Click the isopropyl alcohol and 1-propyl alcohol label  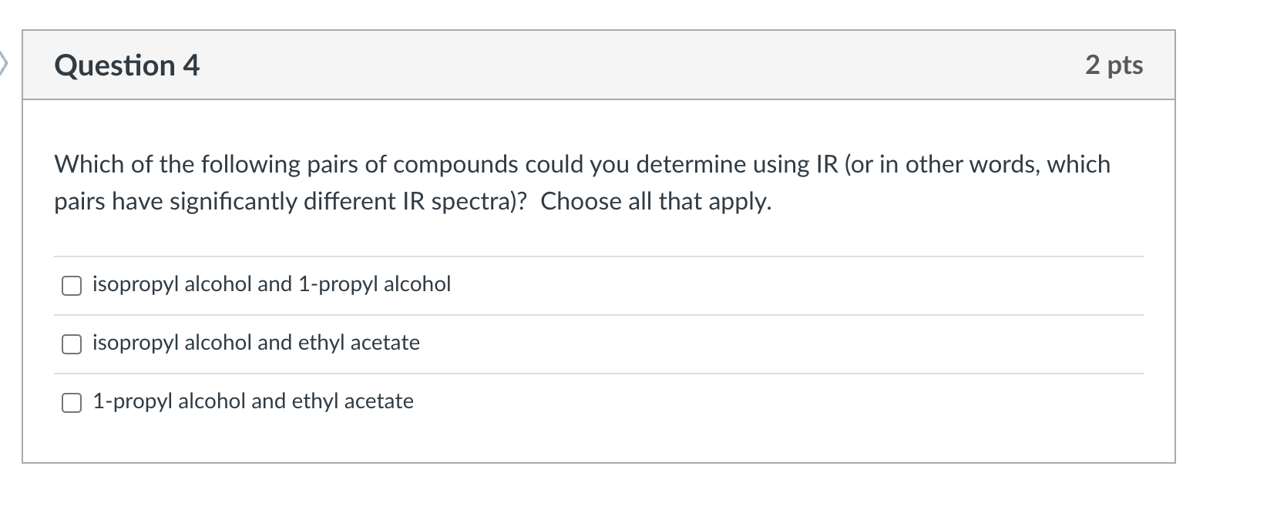[x=271, y=284]
